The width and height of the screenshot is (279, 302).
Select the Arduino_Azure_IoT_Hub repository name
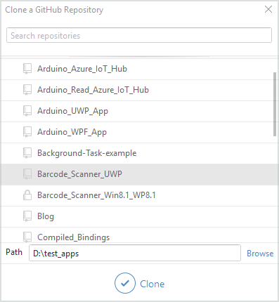pyautogui.click(x=82, y=69)
